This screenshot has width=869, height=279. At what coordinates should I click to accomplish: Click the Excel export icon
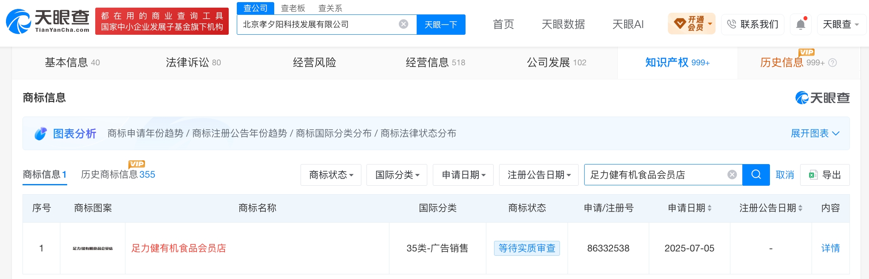(x=813, y=175)
